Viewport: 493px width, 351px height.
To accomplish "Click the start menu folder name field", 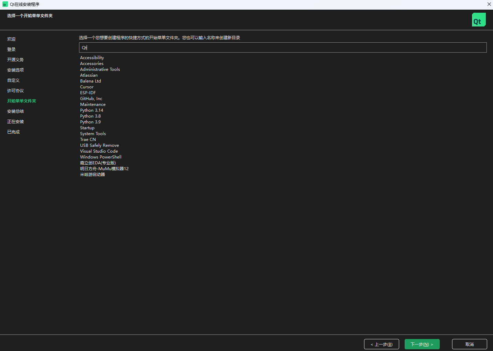I will coord(283,47).
